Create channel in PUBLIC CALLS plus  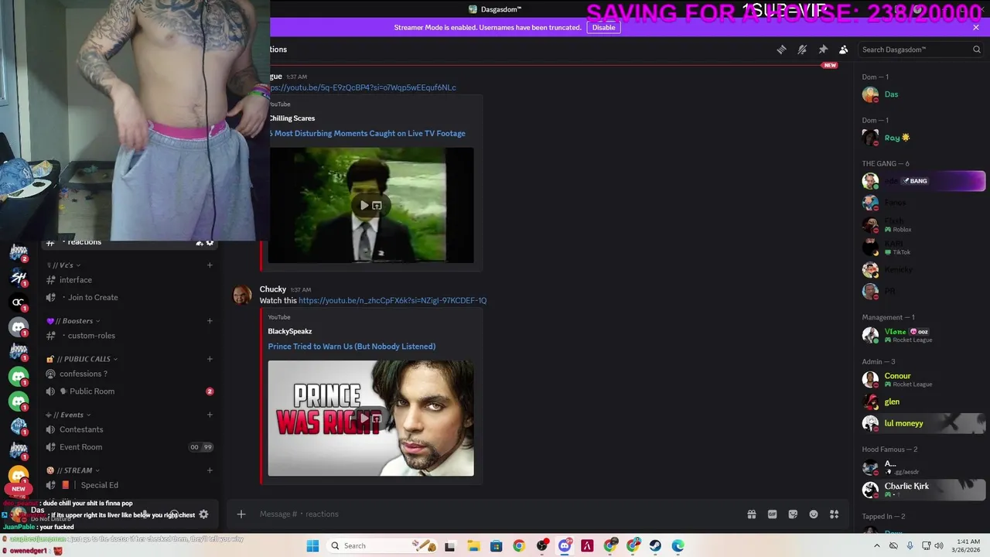[x=210, y=359]
